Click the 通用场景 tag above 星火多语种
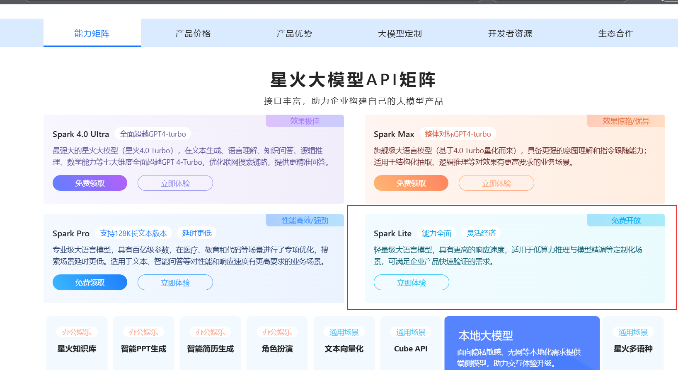The width and height of the screenshot is (678, 370). pyautogui.click(x=633, y=332)
